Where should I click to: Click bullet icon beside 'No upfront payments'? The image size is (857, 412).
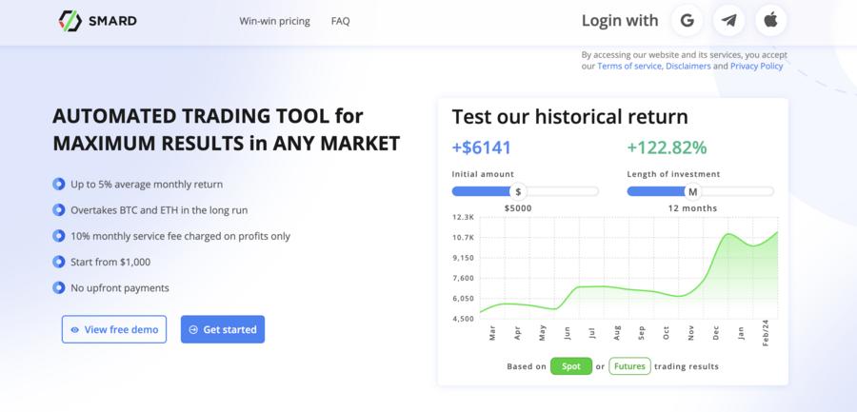58,287
